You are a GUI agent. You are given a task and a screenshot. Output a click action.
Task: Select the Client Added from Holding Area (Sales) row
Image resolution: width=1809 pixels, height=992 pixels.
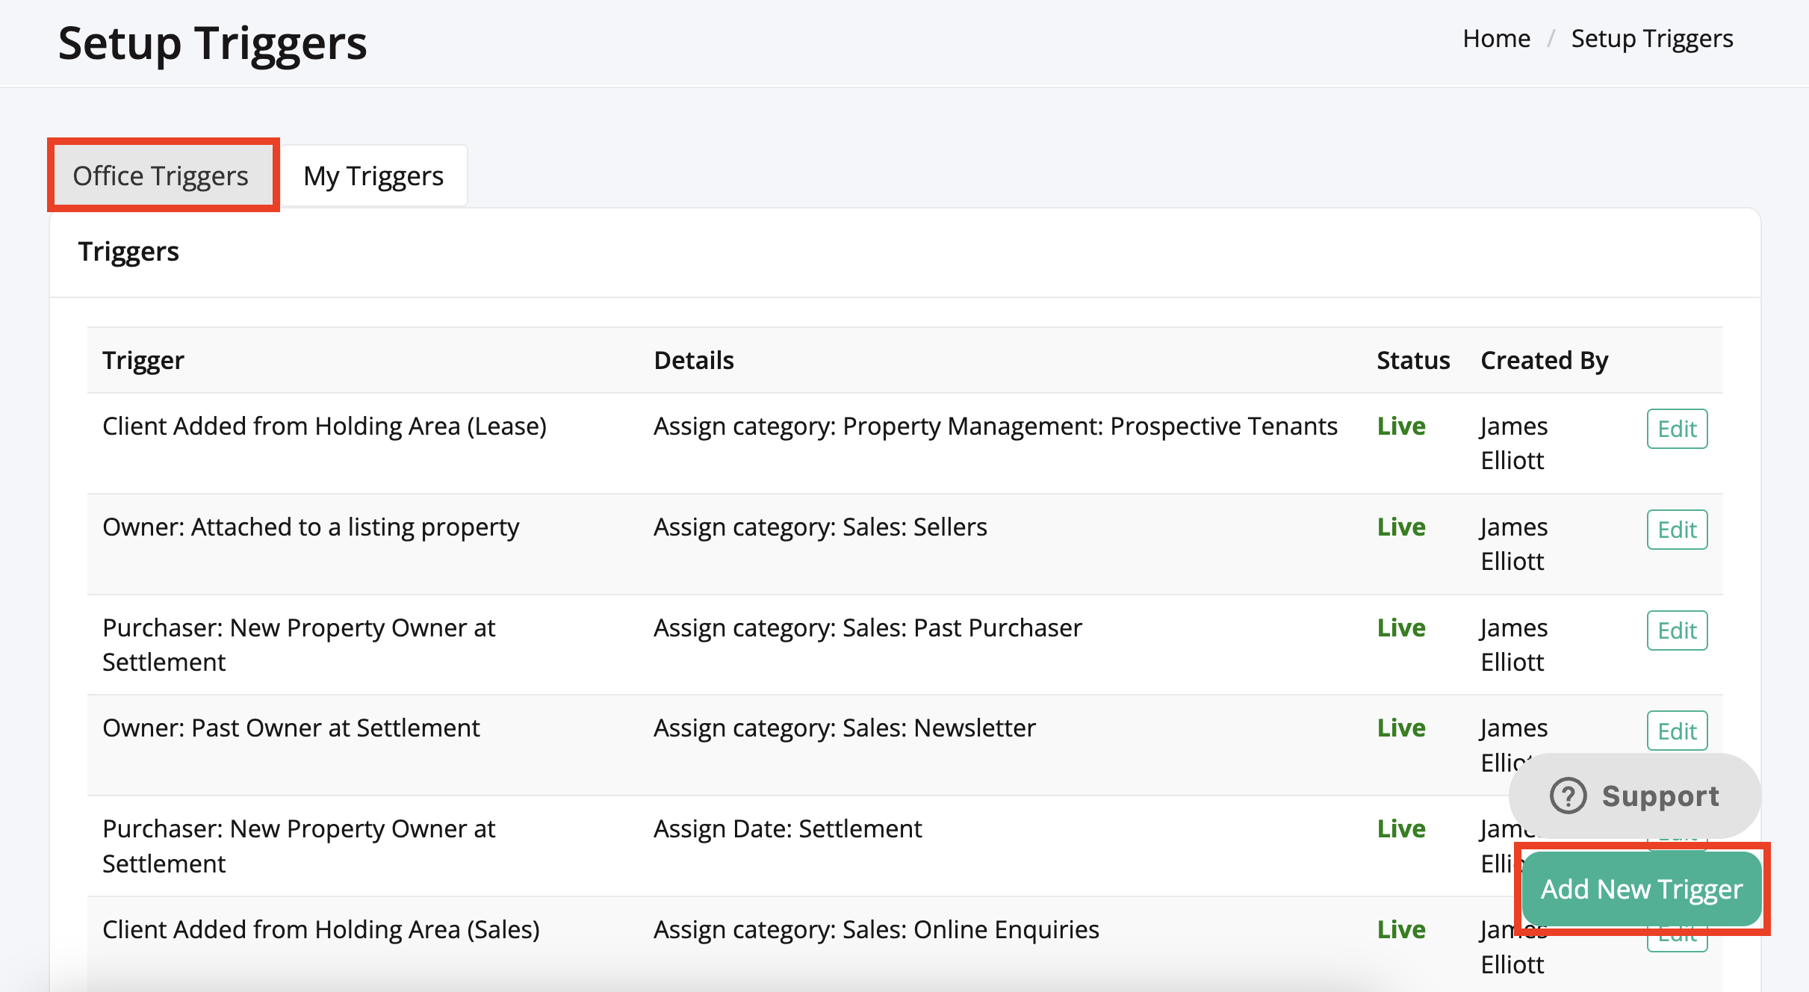tap(321, 929)
